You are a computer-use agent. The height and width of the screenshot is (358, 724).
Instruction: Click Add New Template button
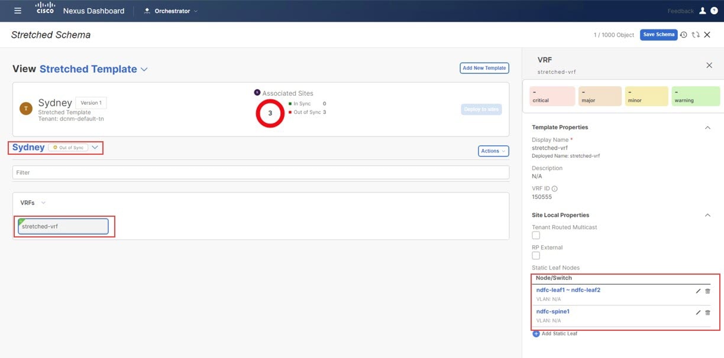484,68
